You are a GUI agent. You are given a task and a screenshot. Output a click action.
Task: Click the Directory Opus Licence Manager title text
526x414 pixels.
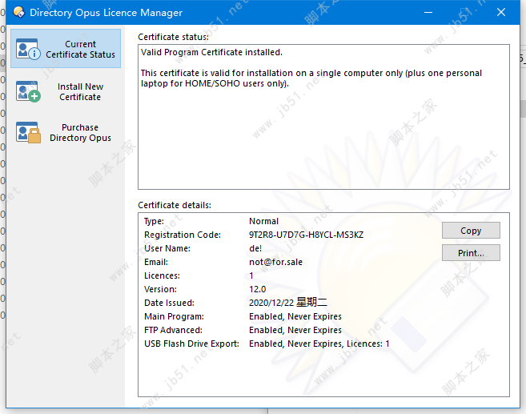pyautogui.click(x=106, y=13)
